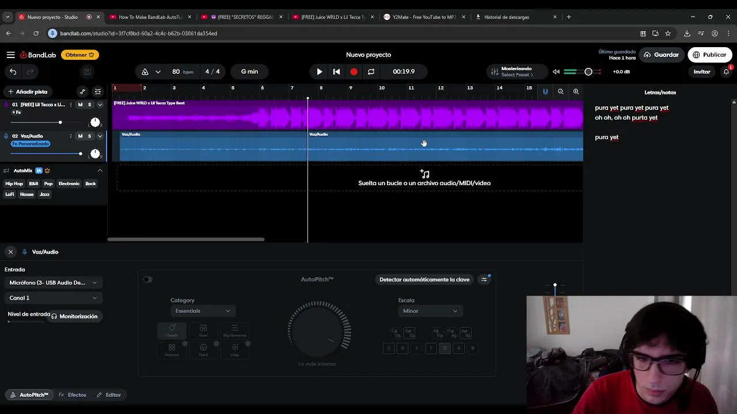This screenshot has height=414, width=737.
Task: Undo the last action
Action: pyautogui.click(x=13, y=72)
